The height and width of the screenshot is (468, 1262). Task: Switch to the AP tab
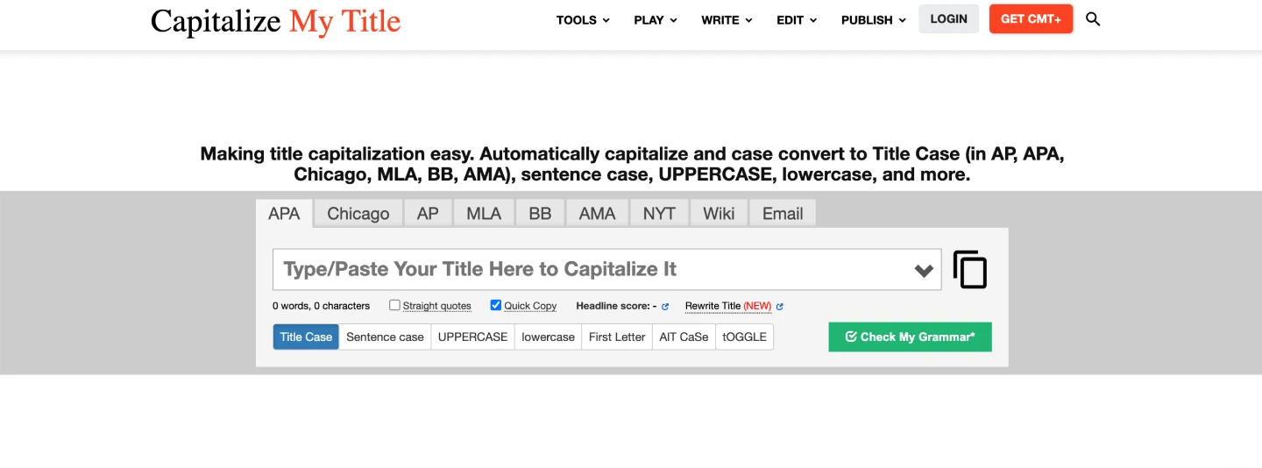click(428, 213)
